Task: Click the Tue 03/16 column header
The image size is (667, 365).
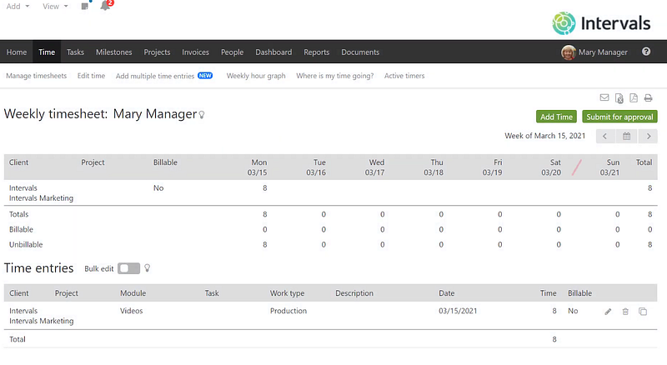Action: click(x=316, y=167)
